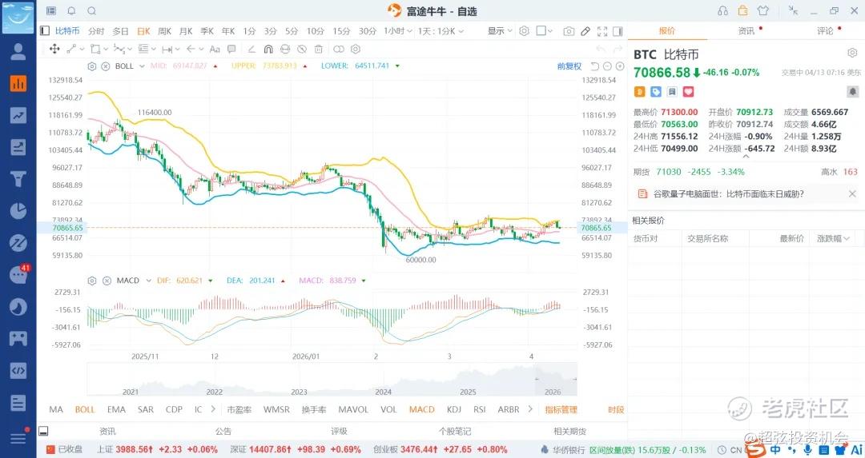Open the price alert bell icon

pos(852,92)
